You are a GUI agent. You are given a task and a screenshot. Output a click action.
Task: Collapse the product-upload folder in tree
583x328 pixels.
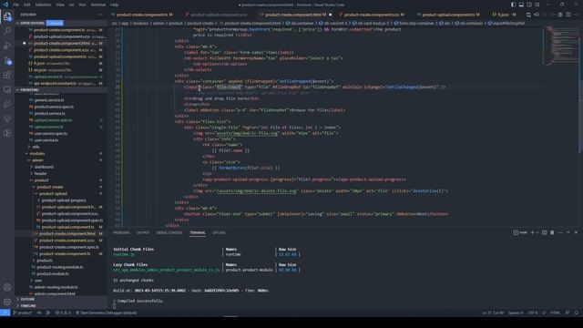[53, 194]
